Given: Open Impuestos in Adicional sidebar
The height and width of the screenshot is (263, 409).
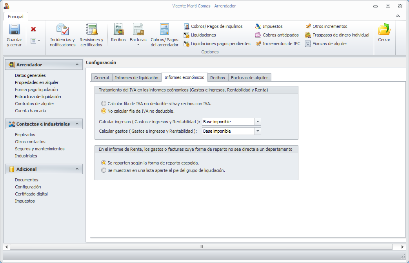Looking at the screenshot, I should pos(25,201).
